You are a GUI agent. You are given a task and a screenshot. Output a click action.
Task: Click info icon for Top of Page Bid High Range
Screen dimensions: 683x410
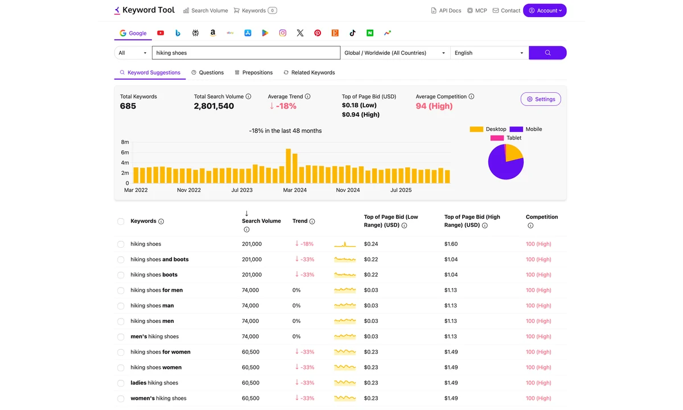(485, 225)
